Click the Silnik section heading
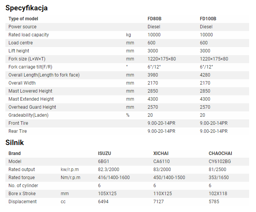 coord(15,142)
